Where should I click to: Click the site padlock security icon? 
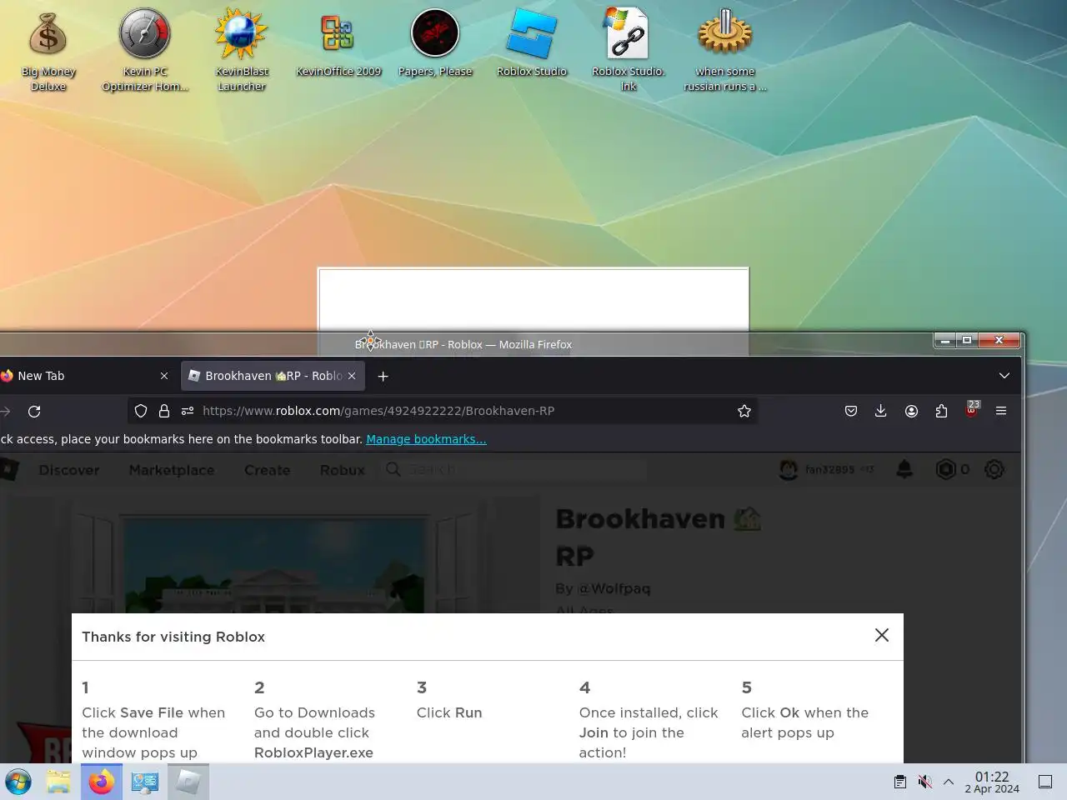(164, 411)
